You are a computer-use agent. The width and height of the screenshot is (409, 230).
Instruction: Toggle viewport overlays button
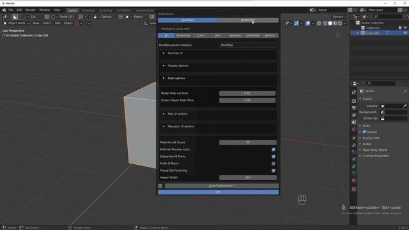[308, 23]
